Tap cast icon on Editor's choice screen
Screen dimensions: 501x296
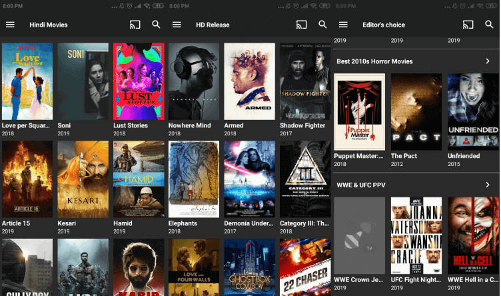point(468,25)
